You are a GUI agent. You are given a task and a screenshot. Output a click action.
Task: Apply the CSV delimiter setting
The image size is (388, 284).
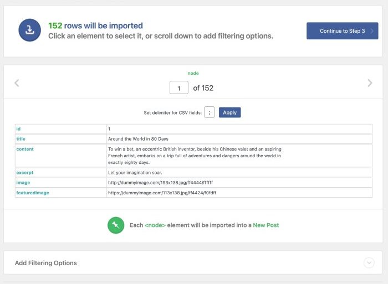pos(229,112)
